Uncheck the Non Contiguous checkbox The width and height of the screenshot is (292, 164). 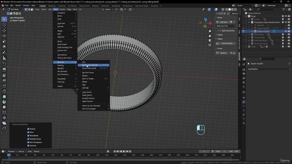(x=28, y=142)
